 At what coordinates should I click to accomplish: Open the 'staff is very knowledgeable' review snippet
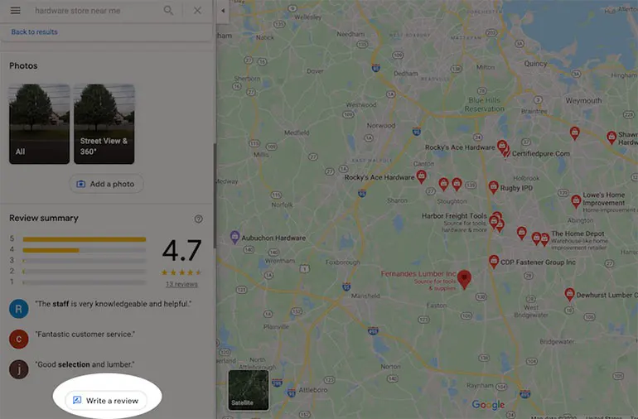point(114,304)
